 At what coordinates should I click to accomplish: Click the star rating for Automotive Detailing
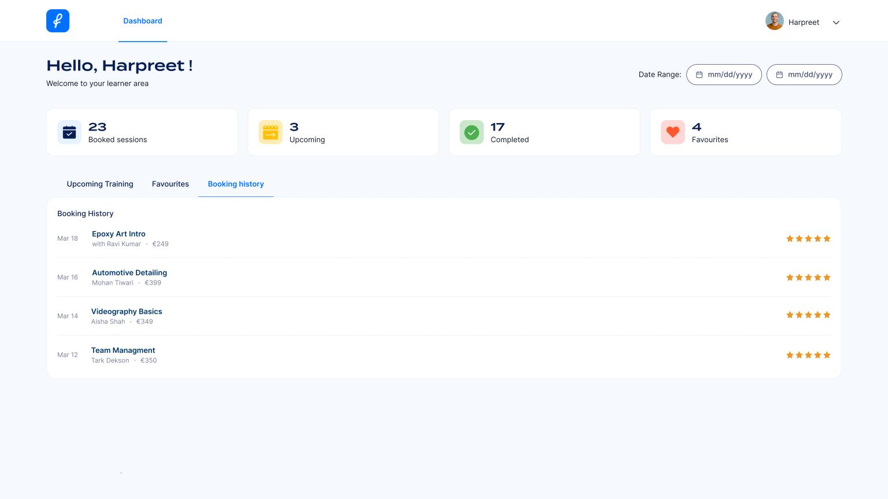point(808,277)
